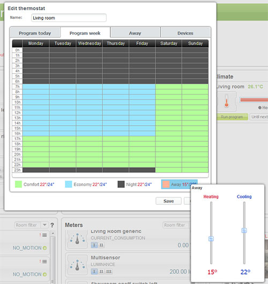Image resolution: width=268 pixels, height=284 pixels.
Task: Click the Tuesday column header
Action: (63, 43)
